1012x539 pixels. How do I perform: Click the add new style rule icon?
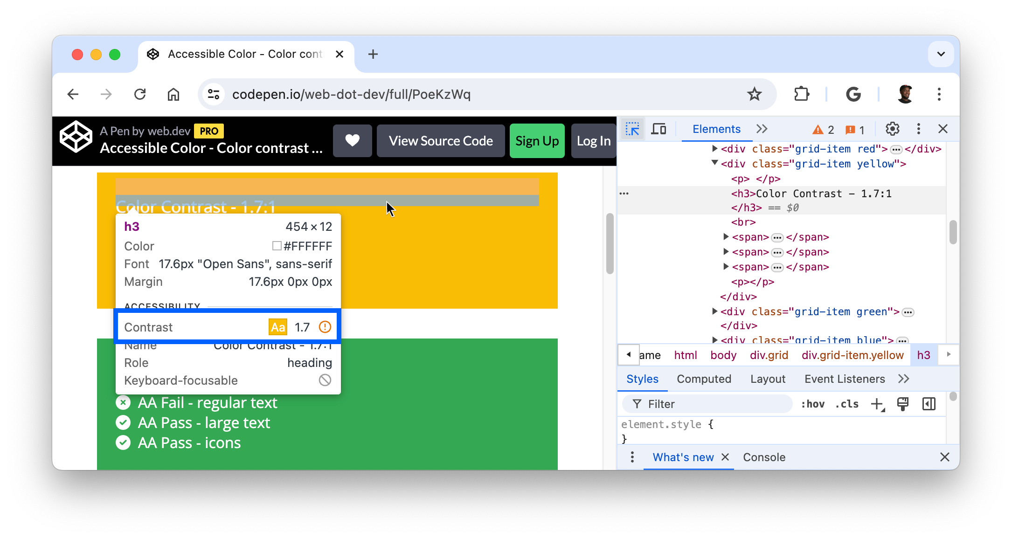(x=878, y=404)
